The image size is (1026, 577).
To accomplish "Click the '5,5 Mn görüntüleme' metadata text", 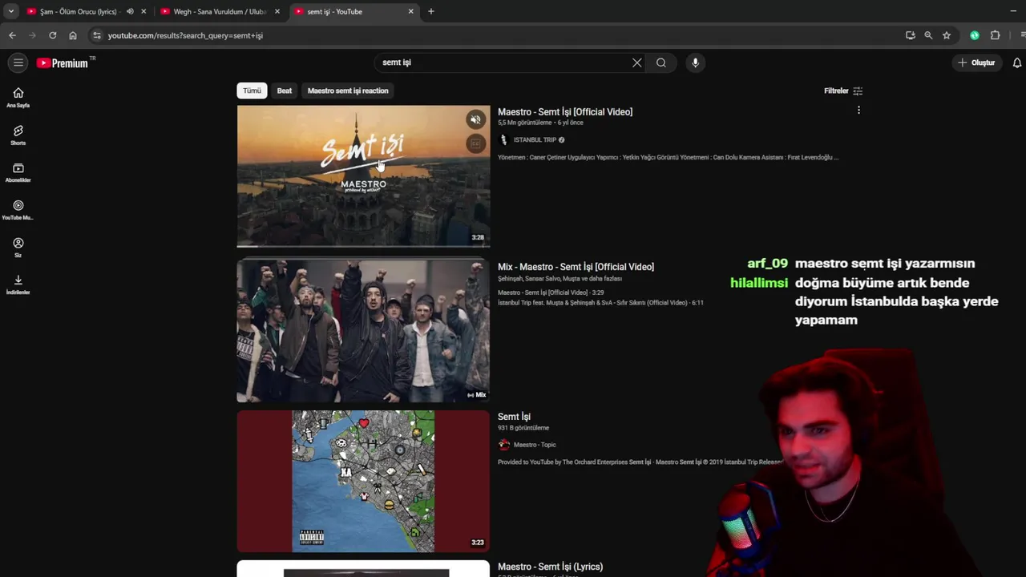I will point(524,123).
